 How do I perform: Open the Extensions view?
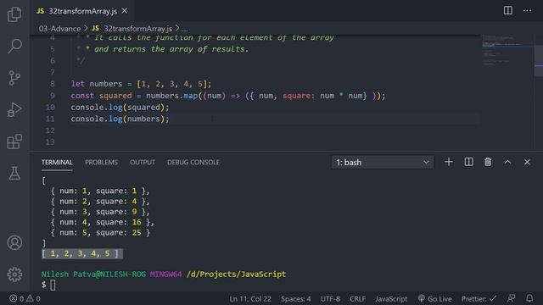click(x=14, y=141)
